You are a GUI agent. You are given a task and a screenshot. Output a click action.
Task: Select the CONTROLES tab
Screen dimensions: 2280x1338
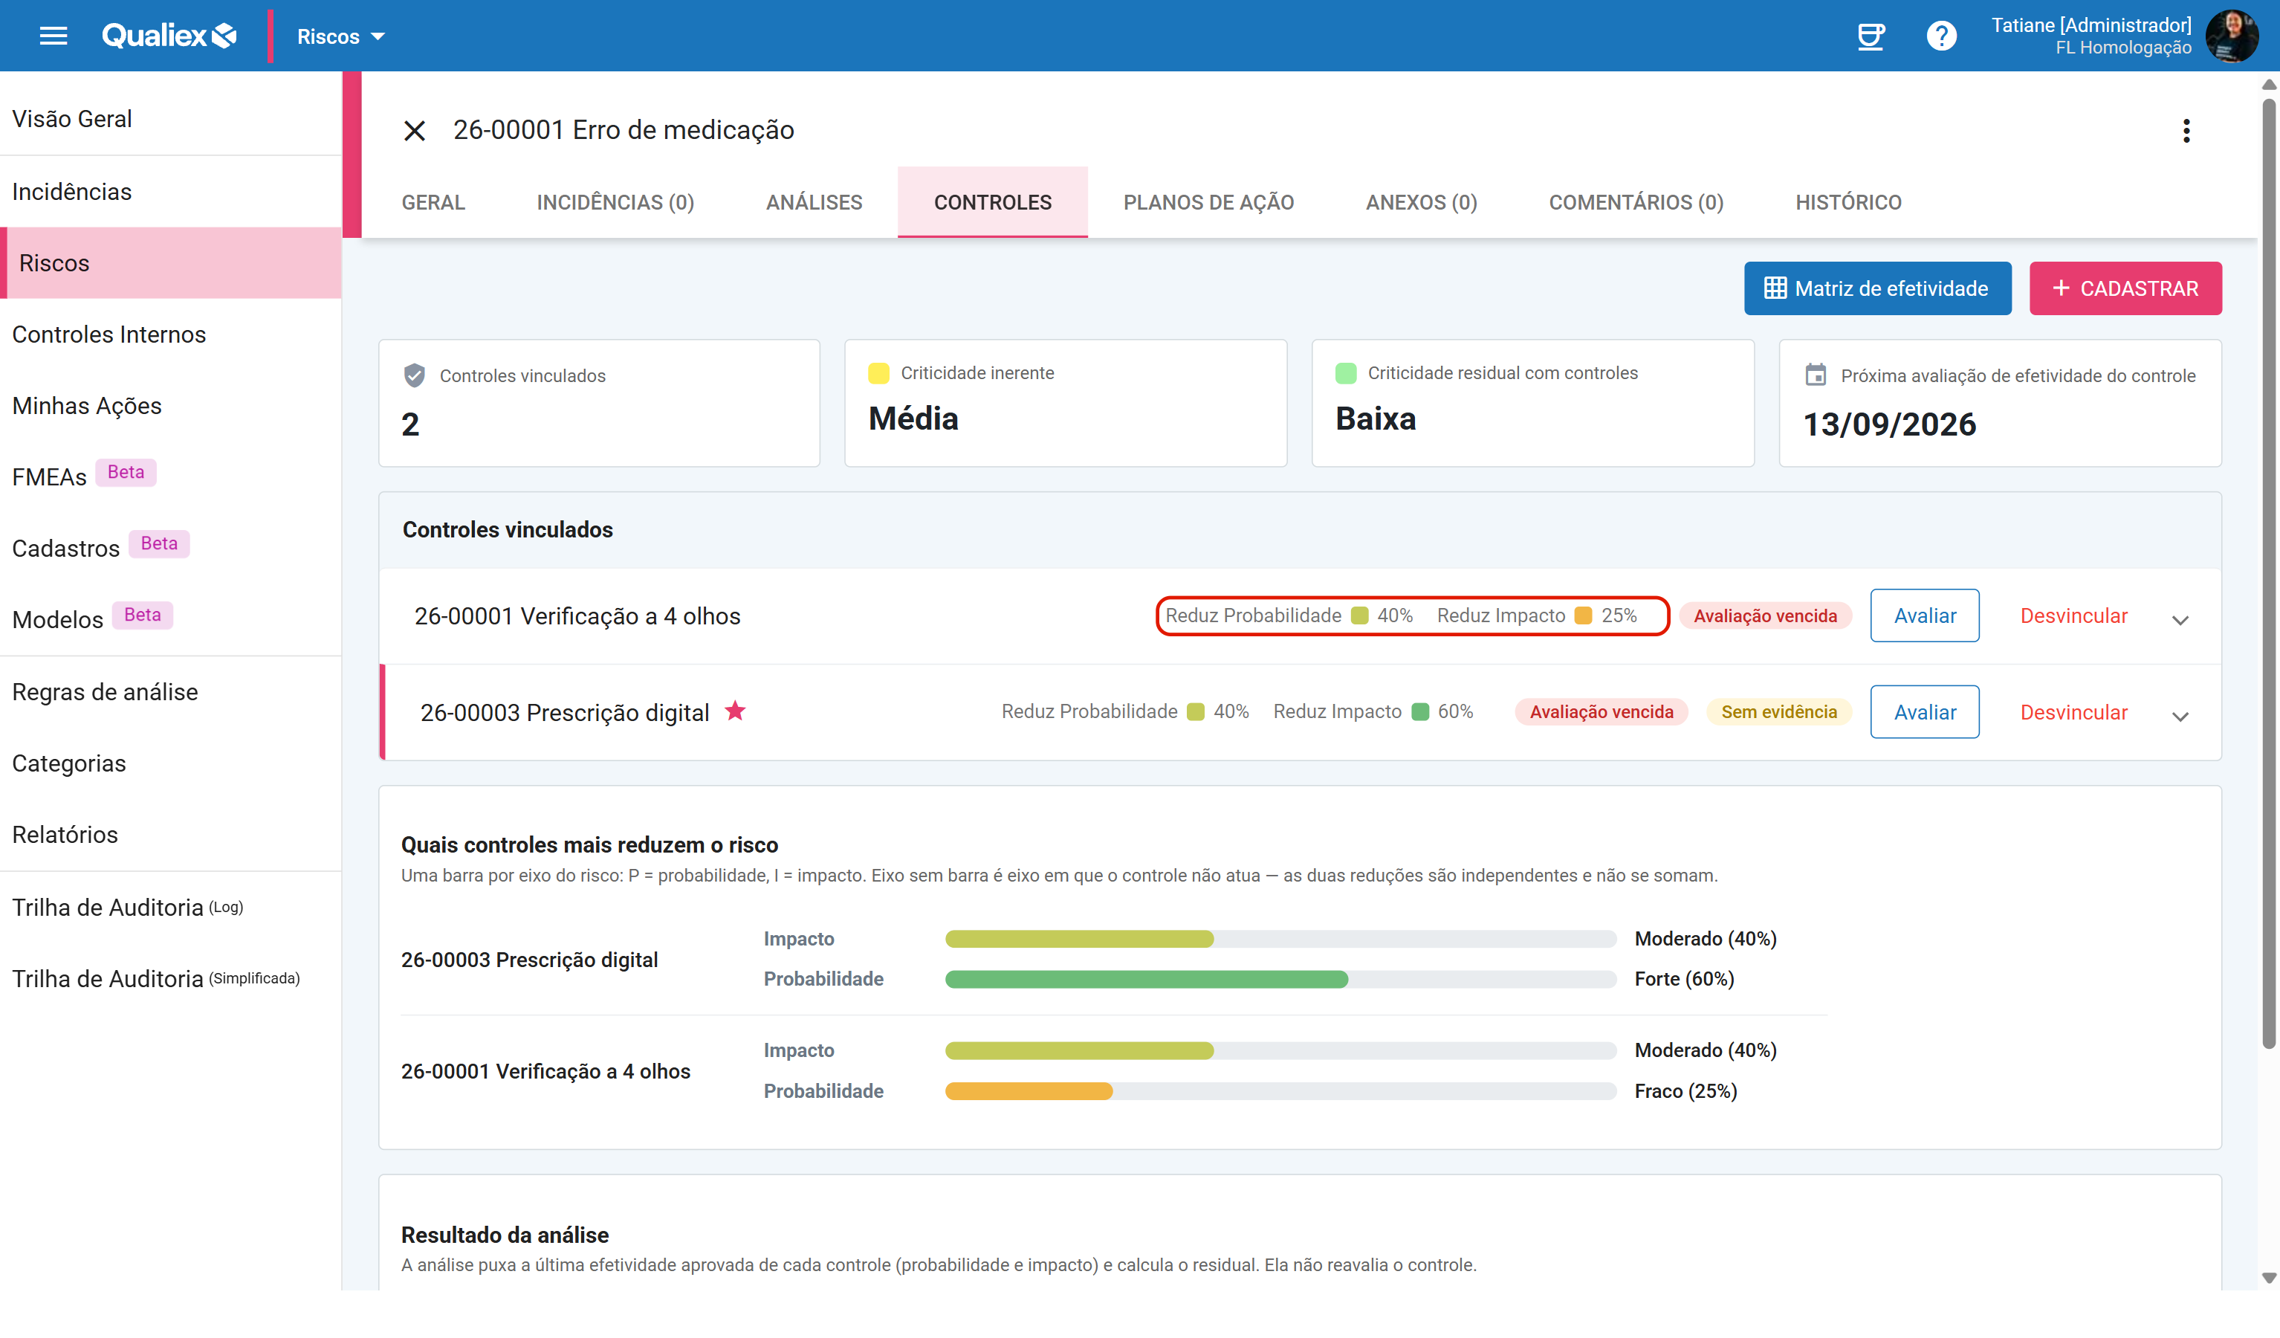pyautogui.click(x=993, y=202)
